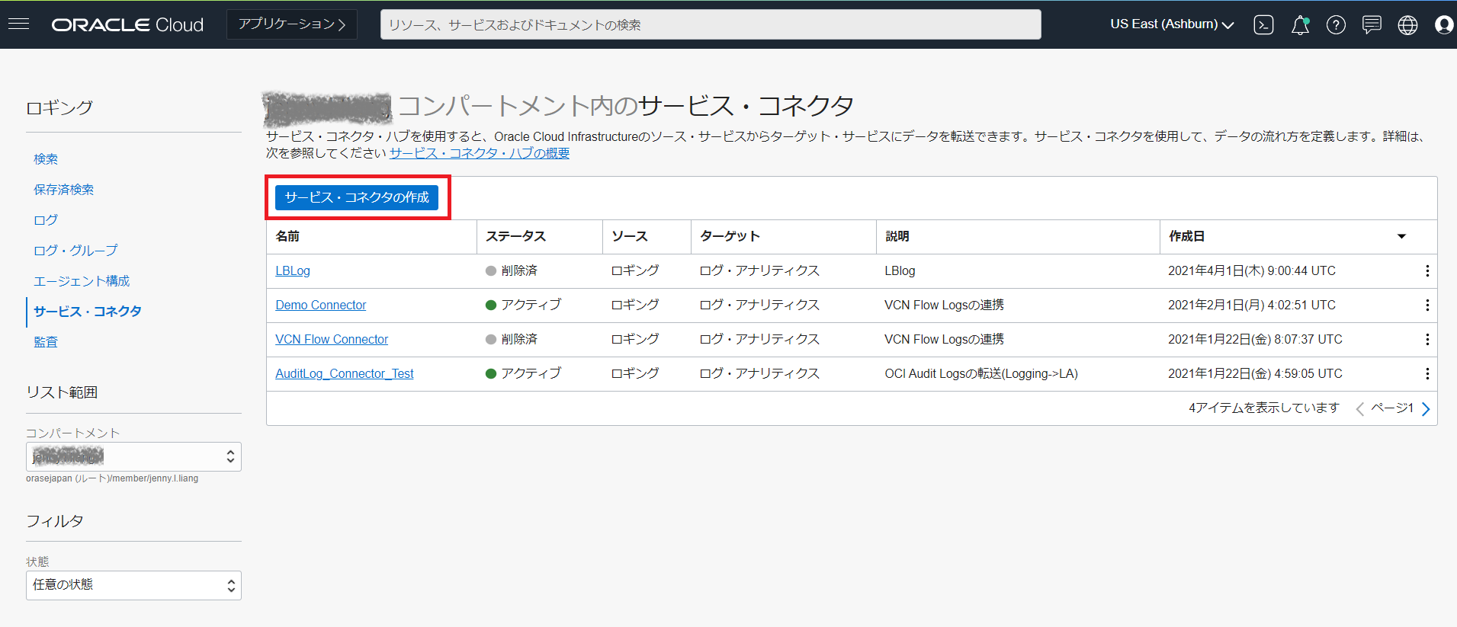
Task: Go to the next results page
Action: pyautogui.click(x=1426, y=409)
